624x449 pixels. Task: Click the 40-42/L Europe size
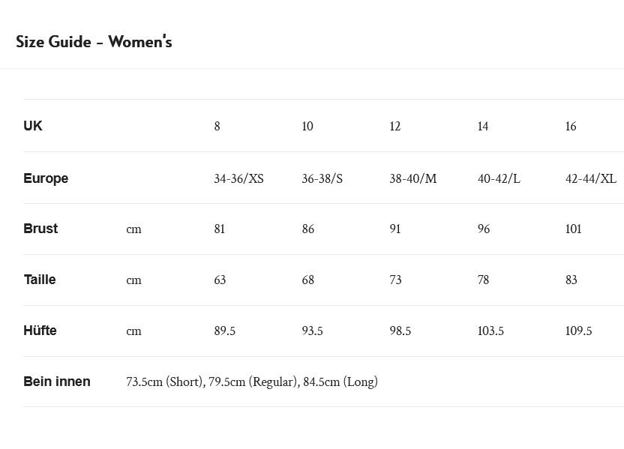pos(499,178)
